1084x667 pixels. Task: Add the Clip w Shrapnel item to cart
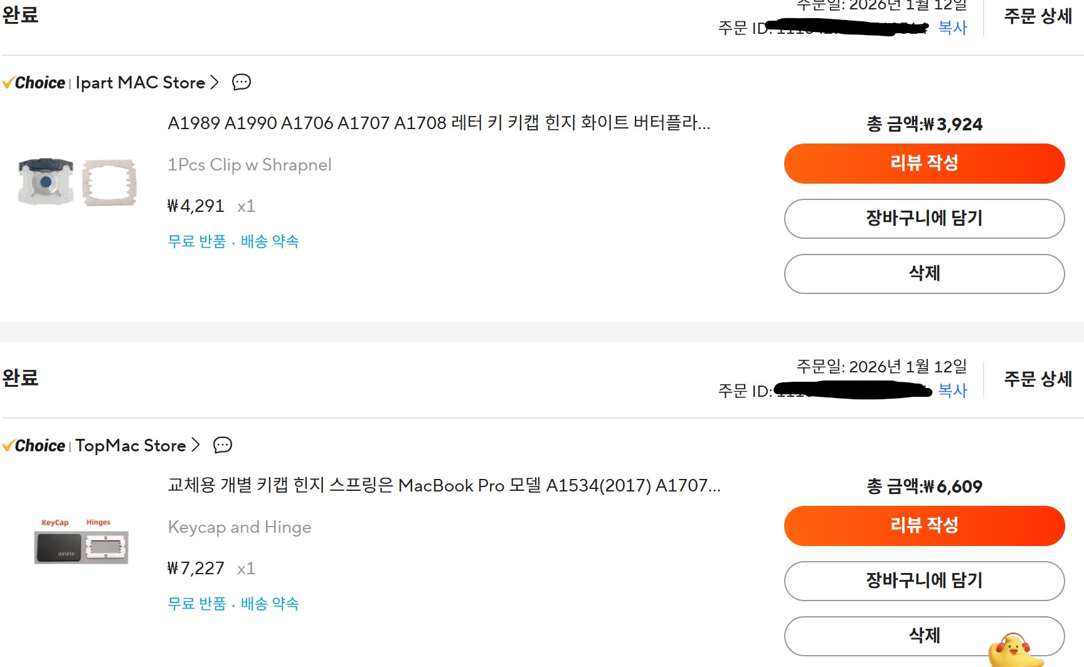924,219
